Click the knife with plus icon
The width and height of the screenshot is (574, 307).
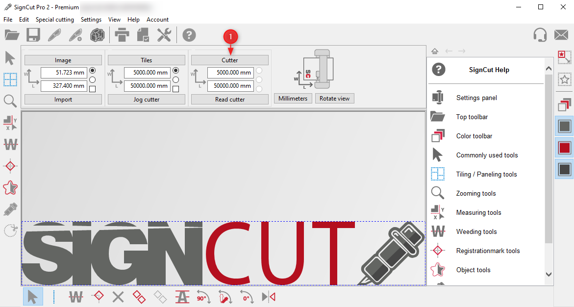point(76,35)
